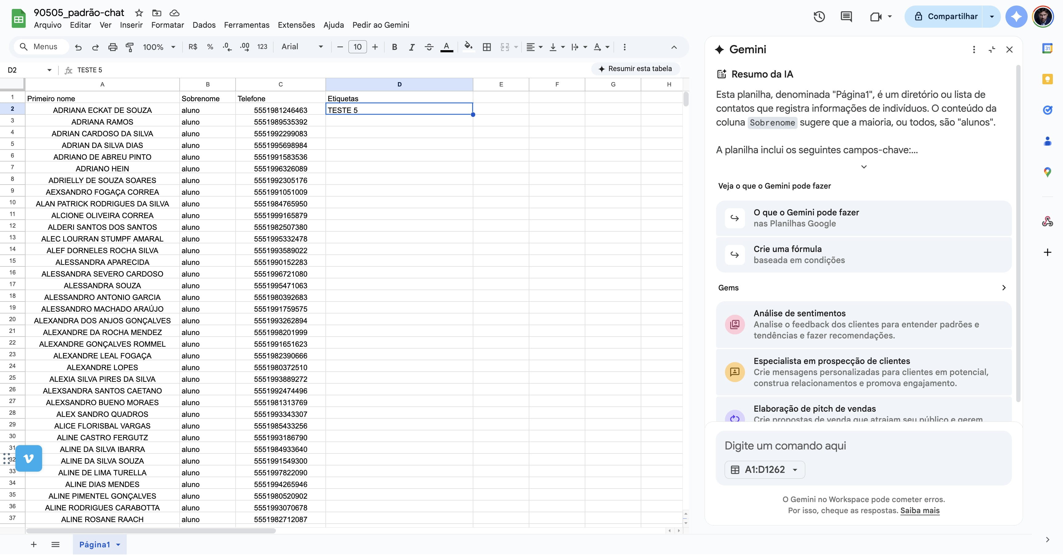Screen dimensions: 1063x555
Task: Open the Inserir menu
Action: [x=131, y=25]
